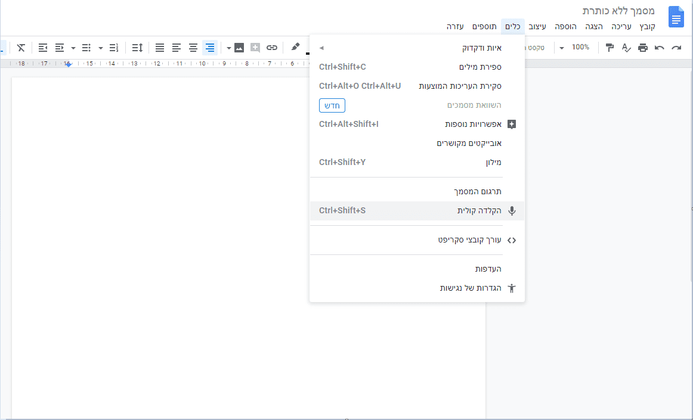Screen dimensions: 693x420
Task: Select the paint format roller icon
Action: pyautogui.click(x=610, y=48)
